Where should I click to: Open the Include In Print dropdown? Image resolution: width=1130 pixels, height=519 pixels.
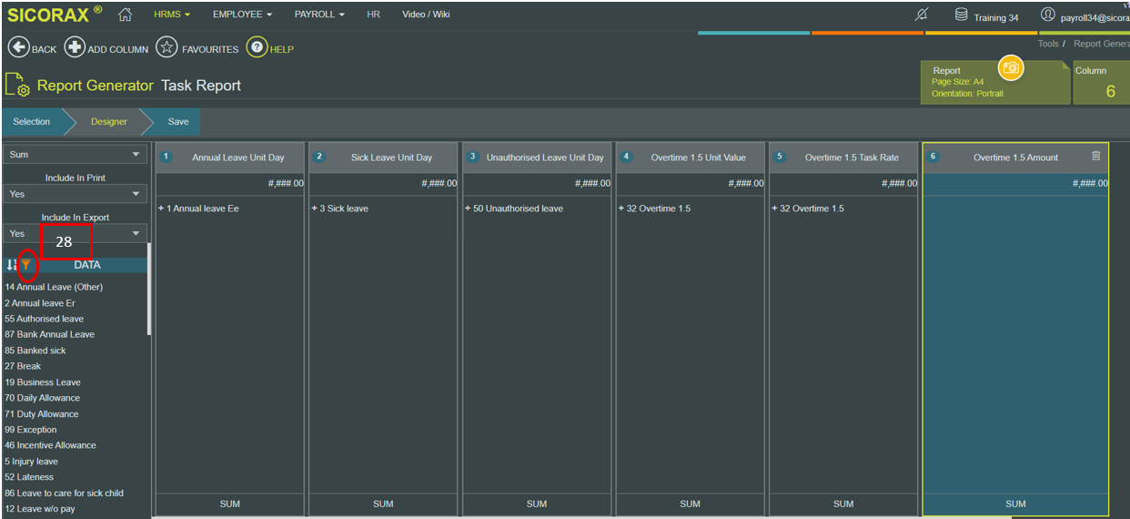pyautogui.click(x=75, y=194)
